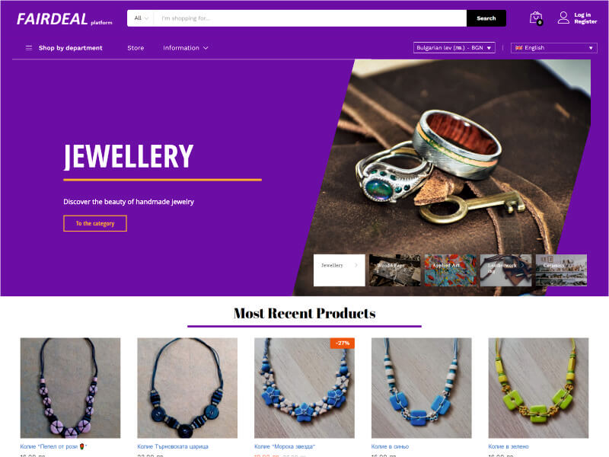The image size is (609, 457).
Task: Click the To the category button
Action: pyautogui.click(x=95, y=223)
